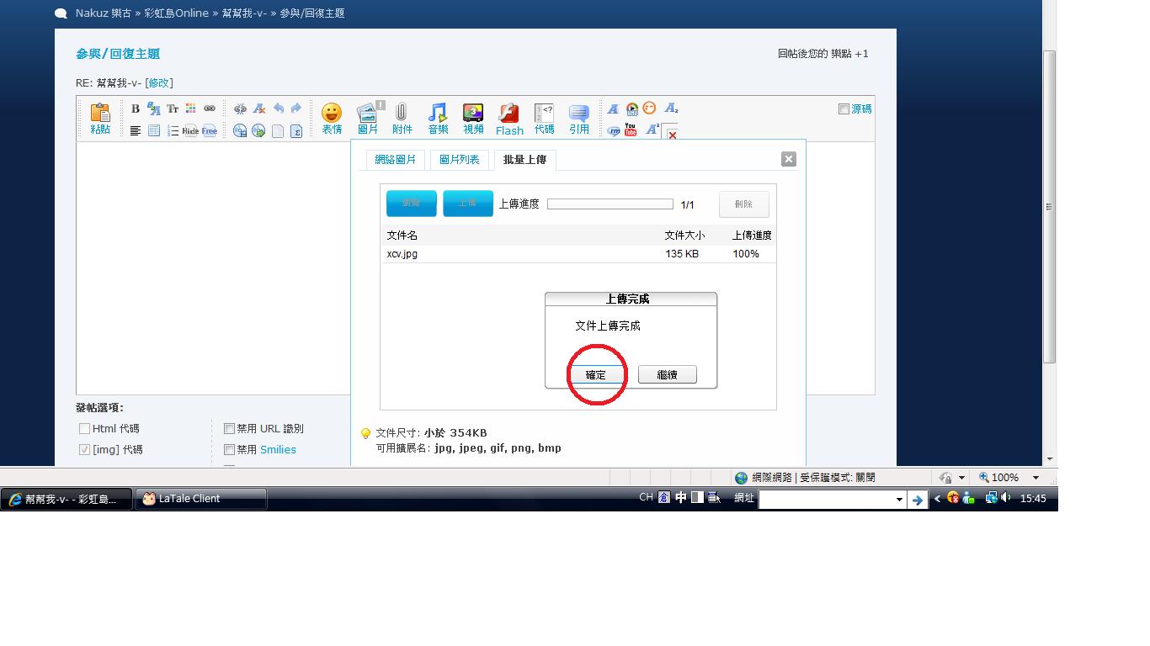Click the 繼續 continue button
Screen dimensions: 1150x646
pos(667,375)
